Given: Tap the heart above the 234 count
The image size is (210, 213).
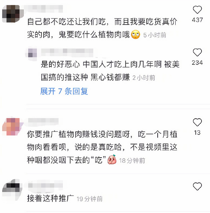Looking at the screenshot, I should tap(197, 52).
